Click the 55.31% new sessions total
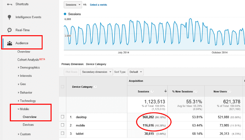The width and height of the screenshot is (245, 140). pyautogui.click(x=194, y=101)
